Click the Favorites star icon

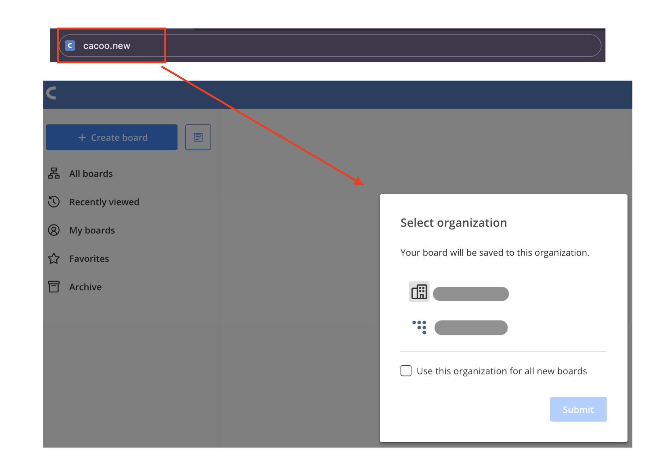(54, 259)
